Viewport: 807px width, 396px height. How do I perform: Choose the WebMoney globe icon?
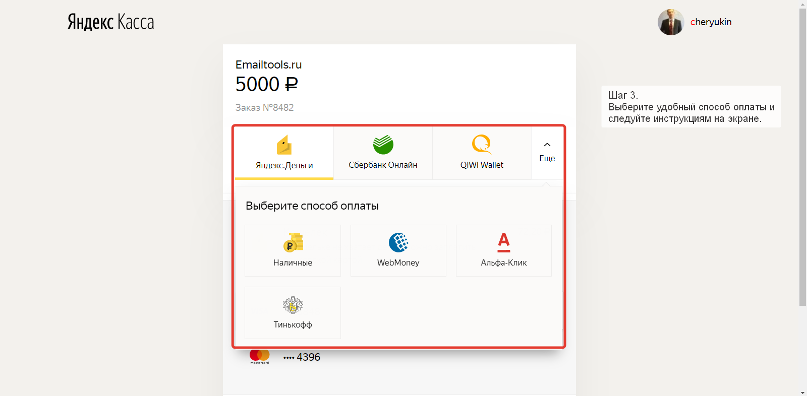[398, 242]
